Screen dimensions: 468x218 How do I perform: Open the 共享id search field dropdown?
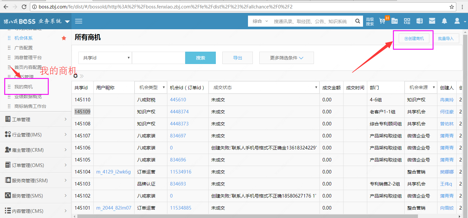click(105, 58)
